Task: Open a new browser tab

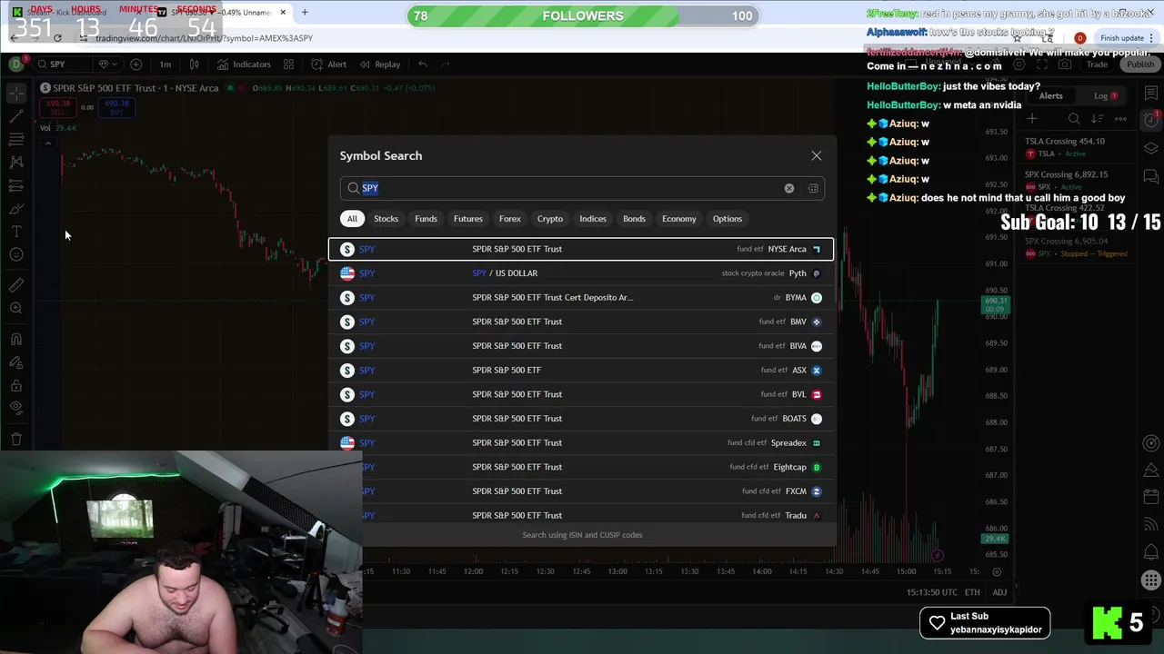Action: [305, 13]
